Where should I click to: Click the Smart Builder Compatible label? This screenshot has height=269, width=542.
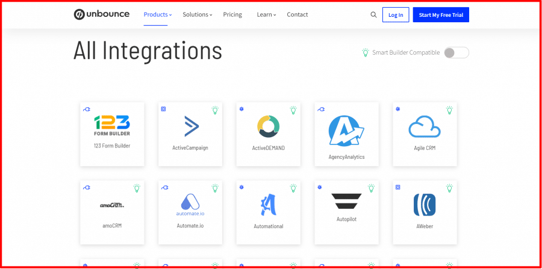[x=406, y=52]
